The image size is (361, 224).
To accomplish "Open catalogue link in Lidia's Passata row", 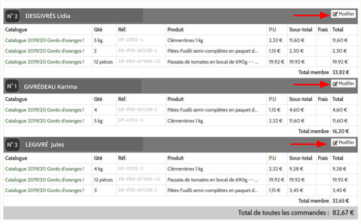I will click(44, 62).
